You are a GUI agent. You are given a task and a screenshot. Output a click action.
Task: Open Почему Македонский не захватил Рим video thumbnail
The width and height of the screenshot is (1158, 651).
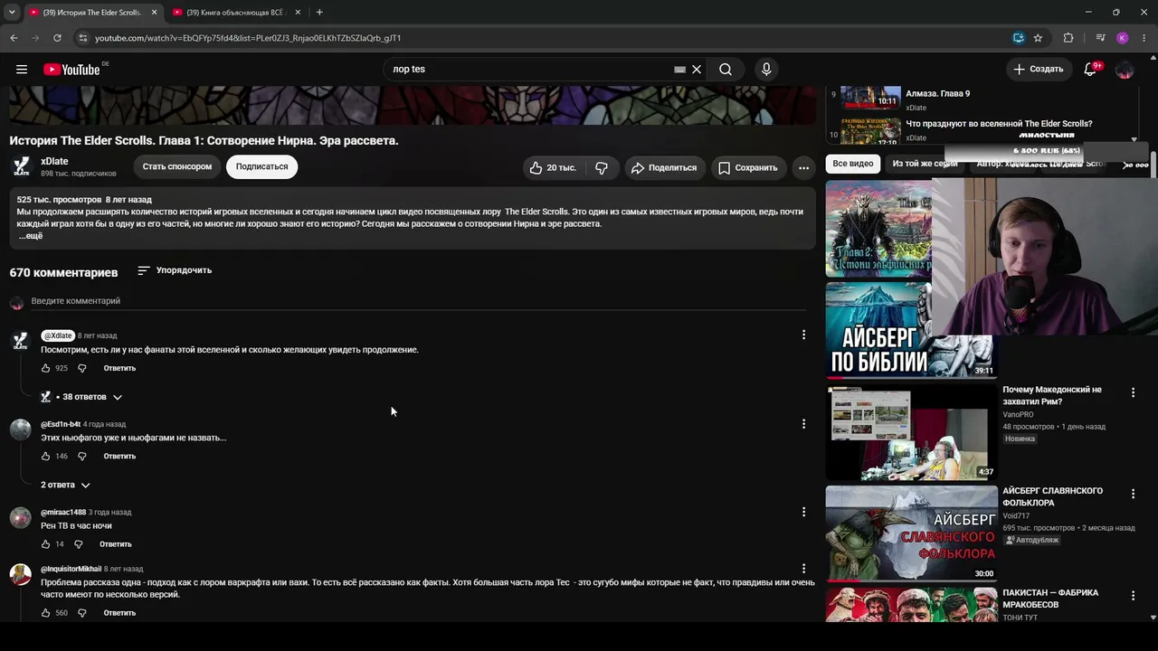(x=911, y=433)
